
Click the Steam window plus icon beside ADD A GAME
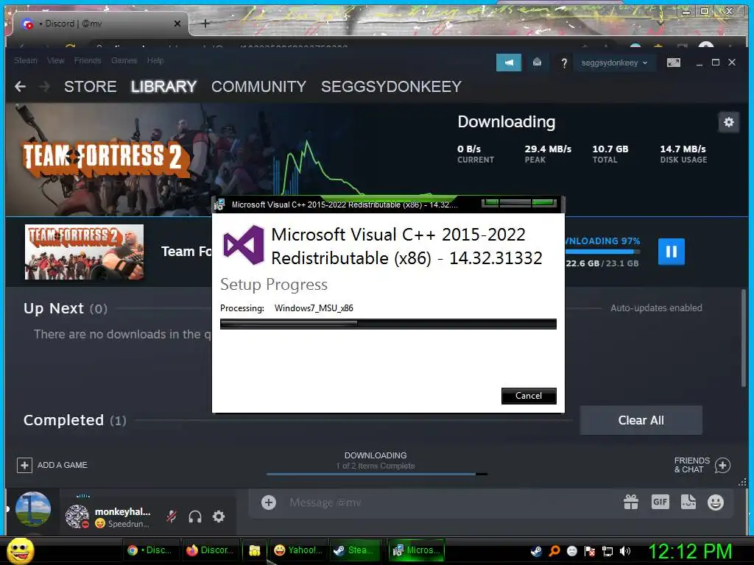24,465
